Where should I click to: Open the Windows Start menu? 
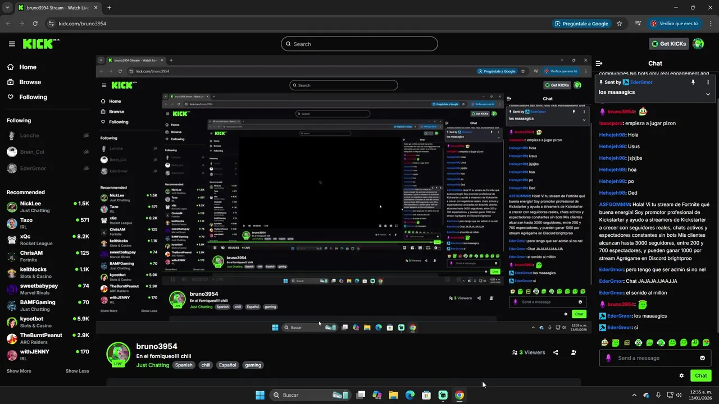click(x=260, y=395)
